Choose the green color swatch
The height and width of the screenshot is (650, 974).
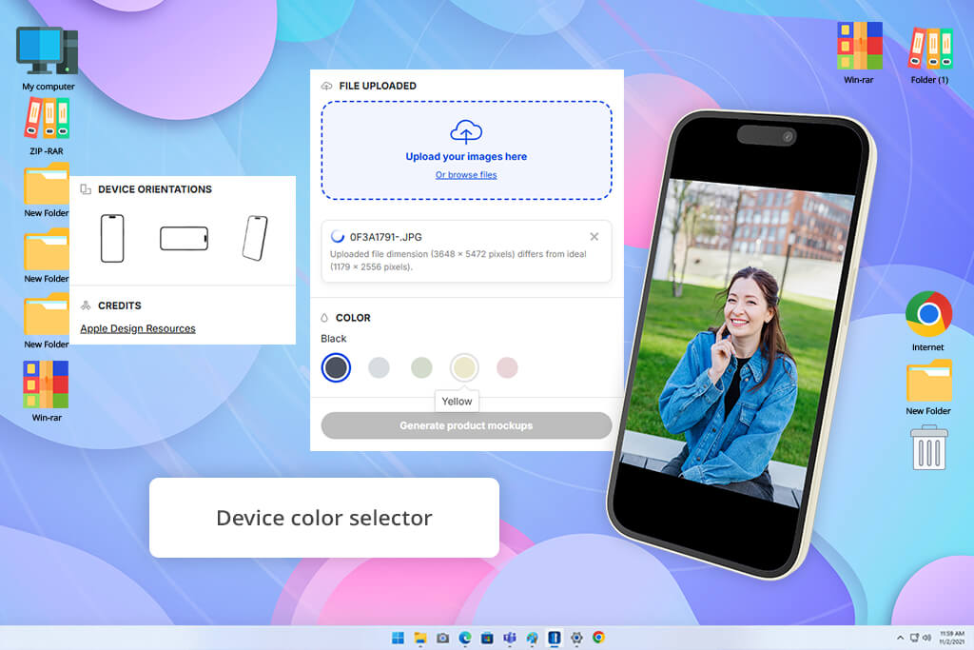[421, 368]
